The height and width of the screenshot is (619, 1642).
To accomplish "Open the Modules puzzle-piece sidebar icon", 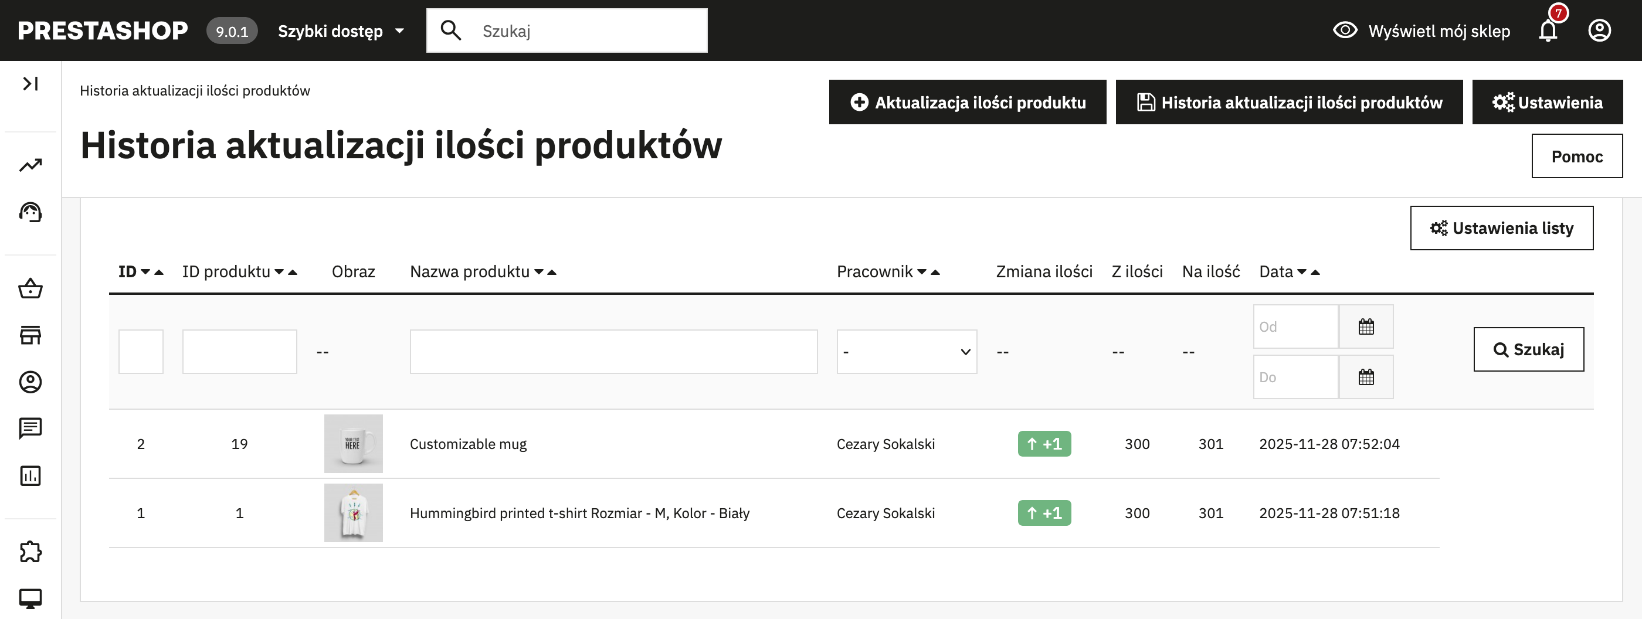I will point(30,552).
